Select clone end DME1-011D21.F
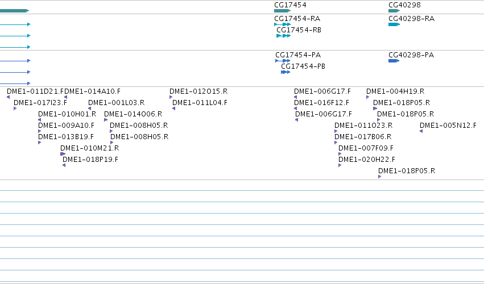This screenshot has width=484, height=284. tap(35, 91)
